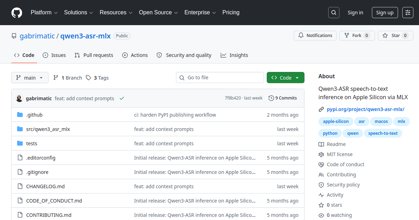
Task: Click the Sign up button
Action: coord(385,13)
